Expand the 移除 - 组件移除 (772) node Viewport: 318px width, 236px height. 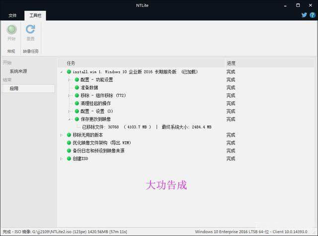[69, 96]
